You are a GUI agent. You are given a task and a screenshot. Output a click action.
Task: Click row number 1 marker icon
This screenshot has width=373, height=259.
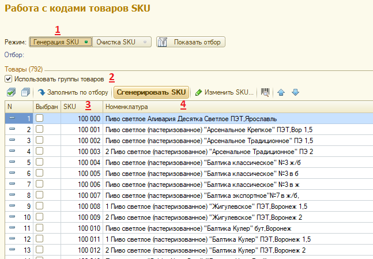coord(12,118)
